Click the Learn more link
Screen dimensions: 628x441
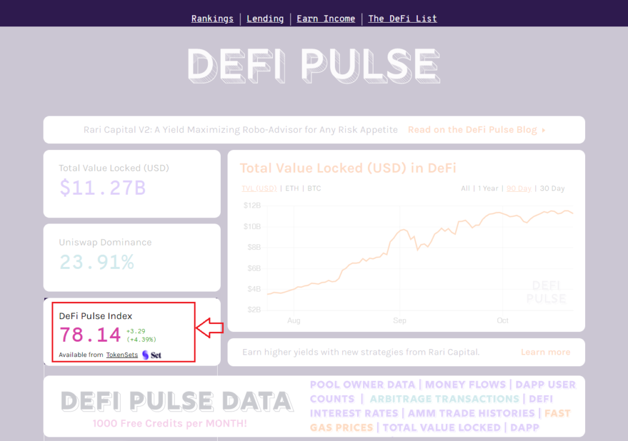545,352
